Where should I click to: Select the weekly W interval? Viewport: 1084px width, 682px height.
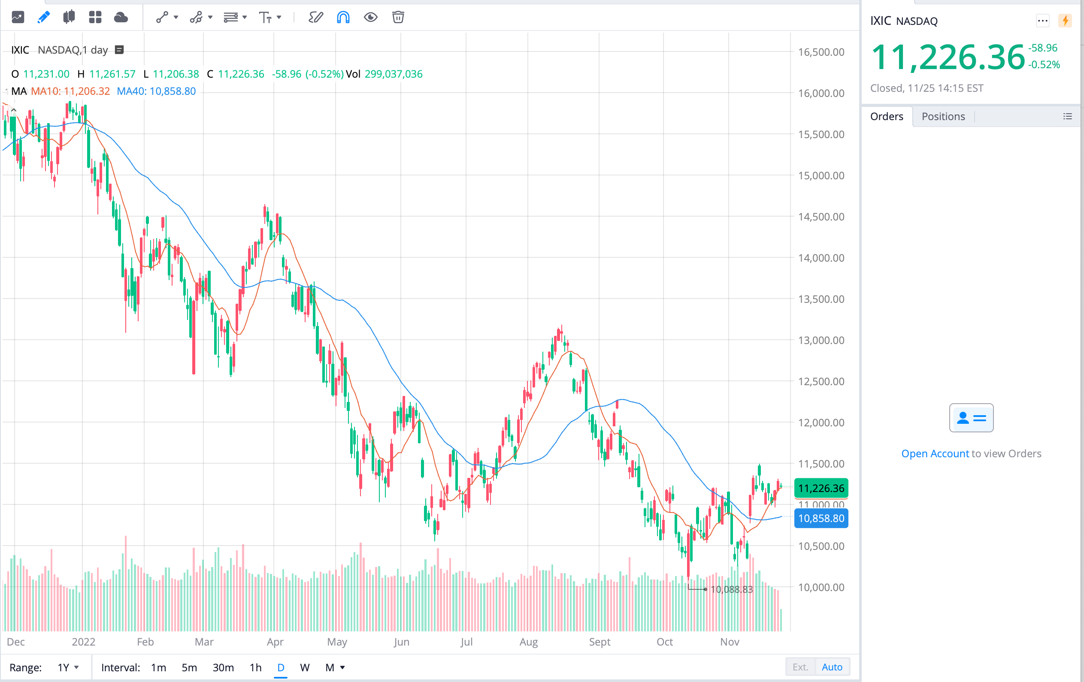(305, 667)
